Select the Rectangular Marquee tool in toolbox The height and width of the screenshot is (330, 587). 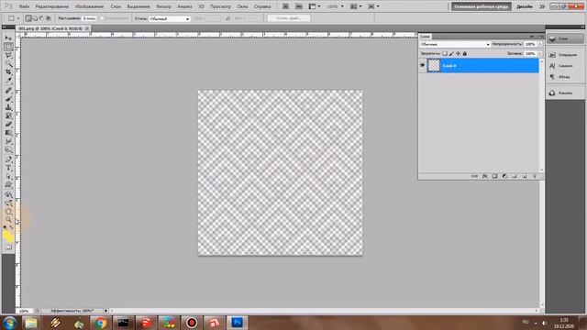click(8, 47)
